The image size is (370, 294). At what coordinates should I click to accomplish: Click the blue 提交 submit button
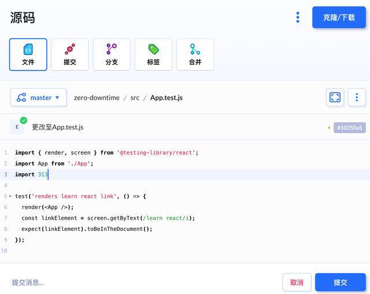(341, 282)
